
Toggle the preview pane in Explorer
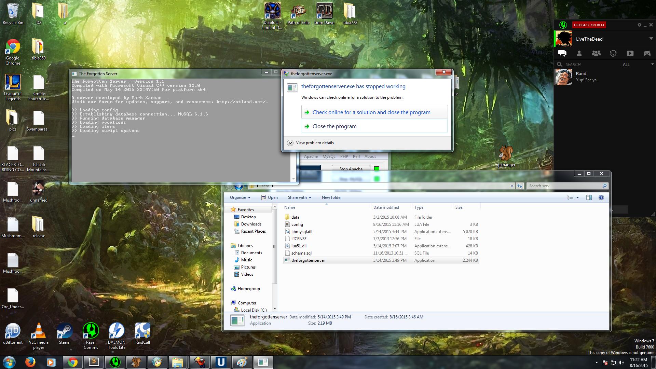pos(589,197)
